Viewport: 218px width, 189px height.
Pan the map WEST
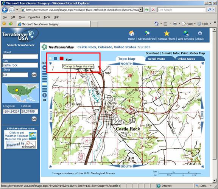point(51,115)
